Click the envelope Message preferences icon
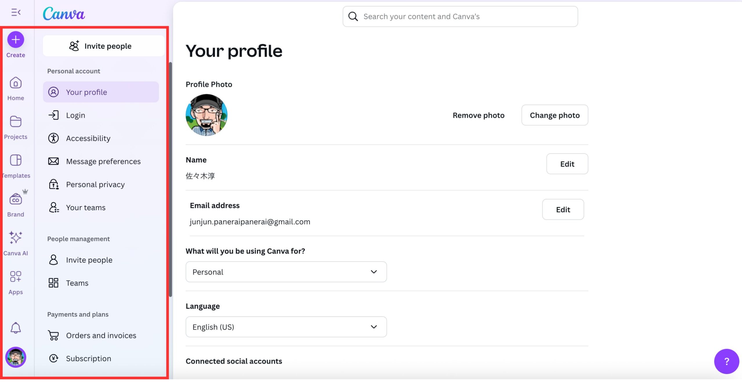 (x=54, y=161)
